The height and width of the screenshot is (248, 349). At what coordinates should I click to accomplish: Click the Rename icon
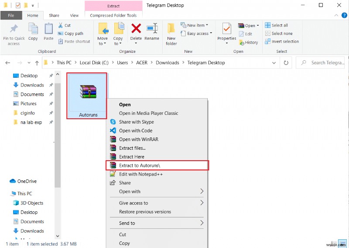click(x=152, y=28)
